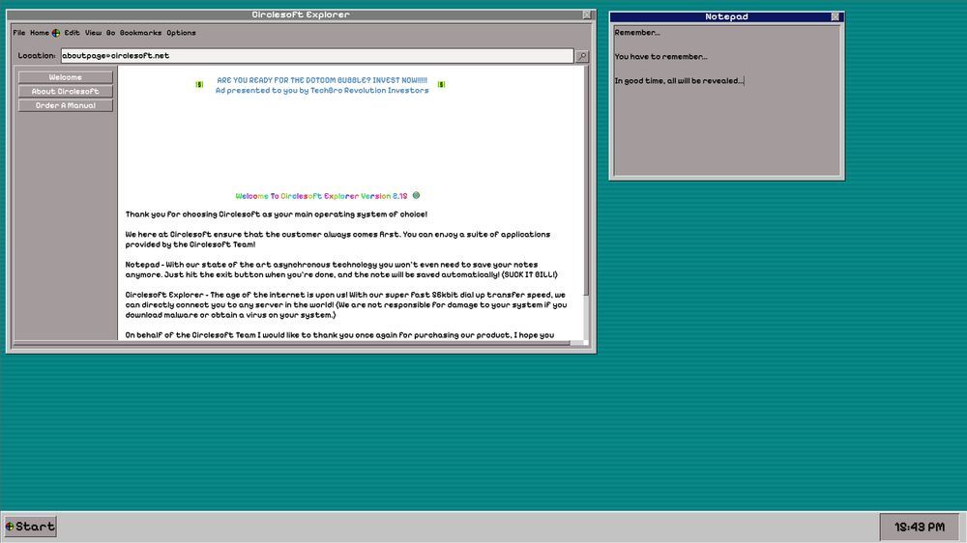Click the 'Welcome To Circlesoft Explorer' heading

pyautogui.click(x=321, y=196)
